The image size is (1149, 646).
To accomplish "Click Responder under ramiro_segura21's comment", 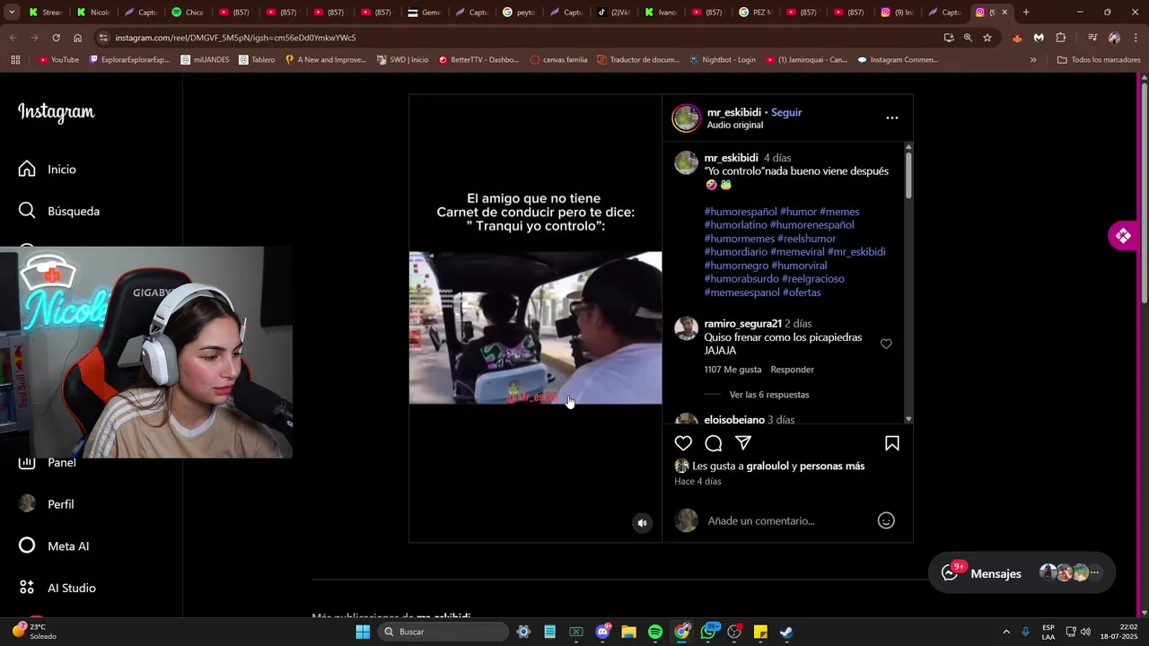I will [x=792, y=370].
